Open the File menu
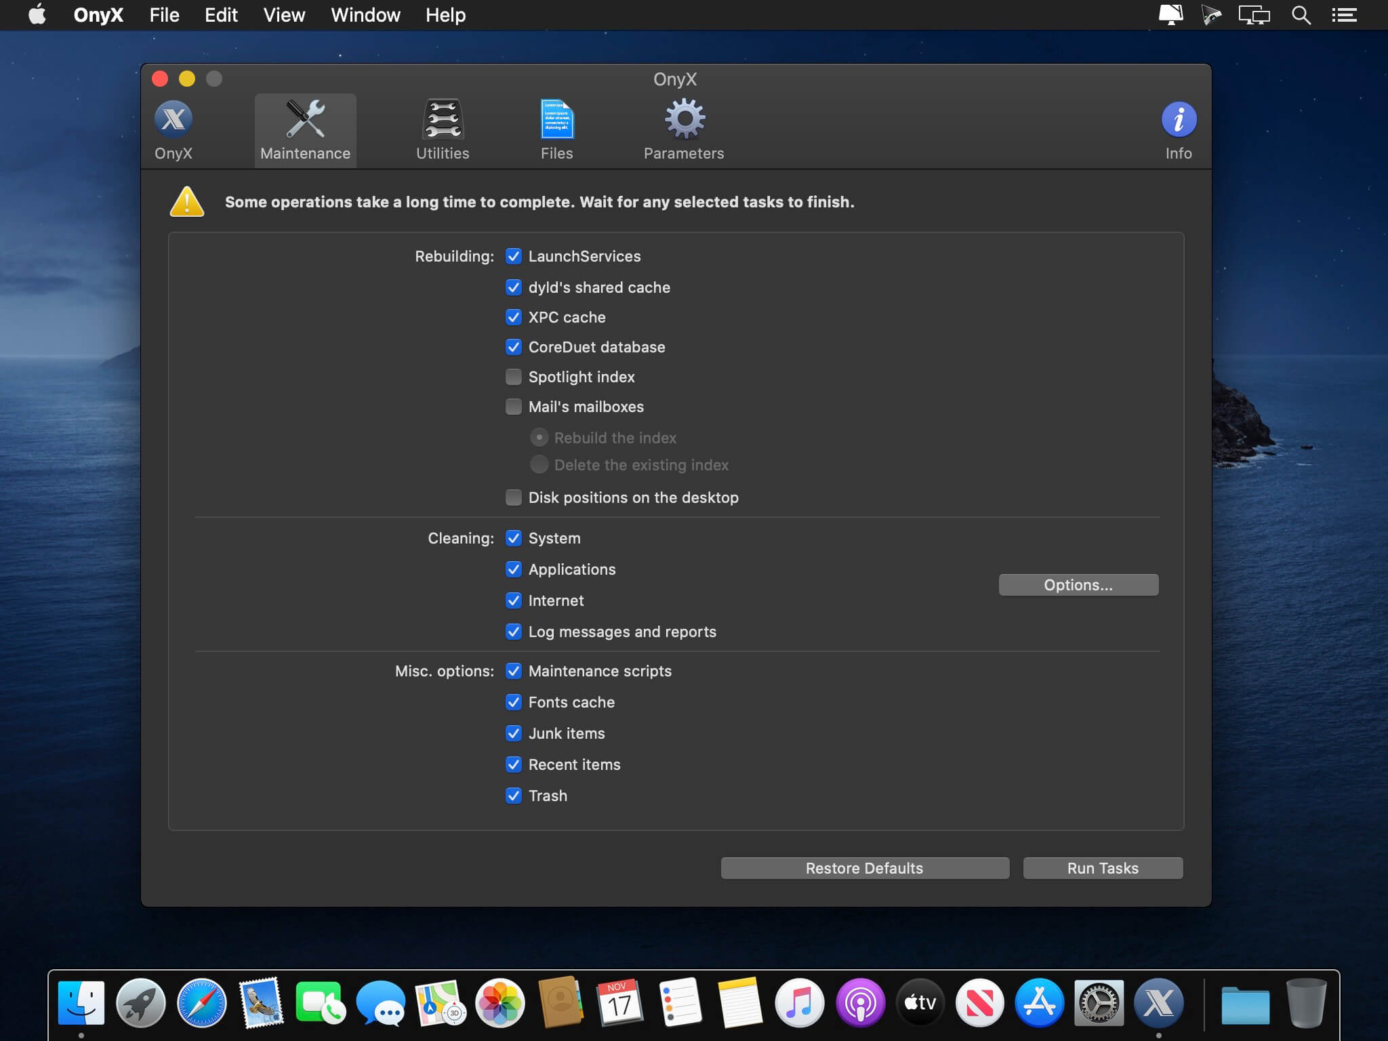1388x1041 pixels. coord(164,15)
